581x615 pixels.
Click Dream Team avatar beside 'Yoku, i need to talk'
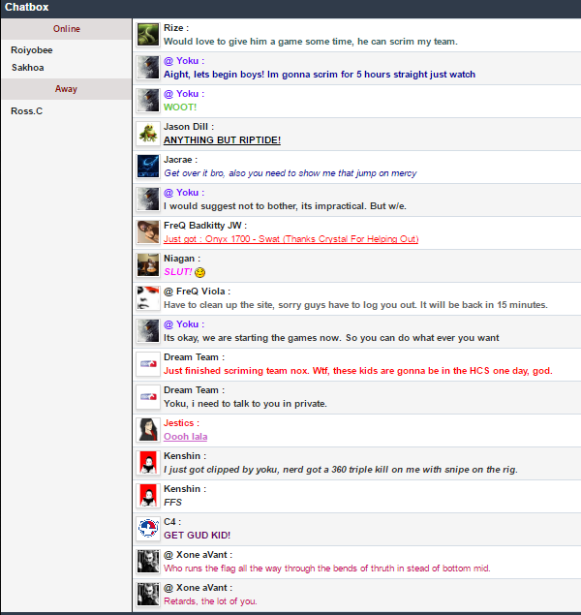[x=148, y=397]
